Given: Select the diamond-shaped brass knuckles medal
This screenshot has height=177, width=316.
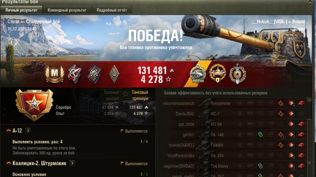Looking at the screenshot, I should [x=114, y=74].
